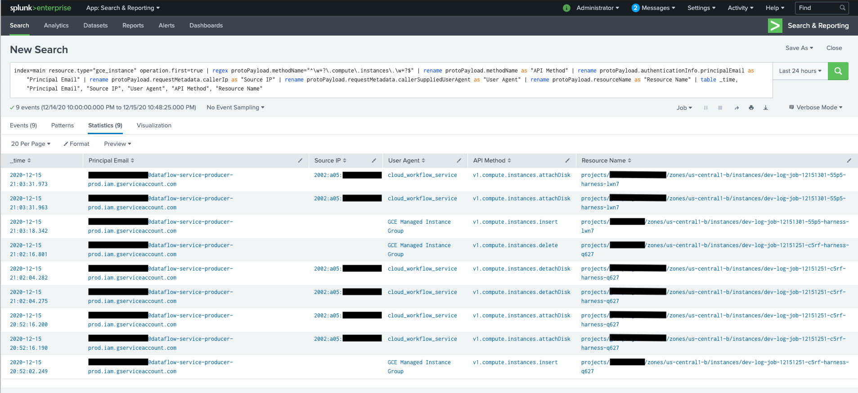This screenshot has height=393, width=858.
Task: Click timestamp 2020-12-15 20:52:02.249
Action: [x=29, y=367]
